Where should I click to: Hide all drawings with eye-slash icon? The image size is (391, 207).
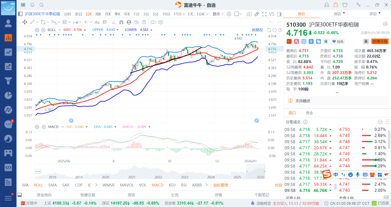[x=136, y=22]
